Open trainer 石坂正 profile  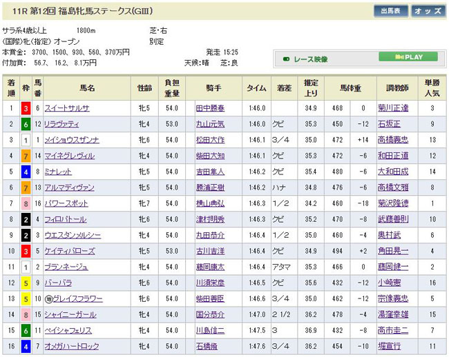[x=390, y=124]
